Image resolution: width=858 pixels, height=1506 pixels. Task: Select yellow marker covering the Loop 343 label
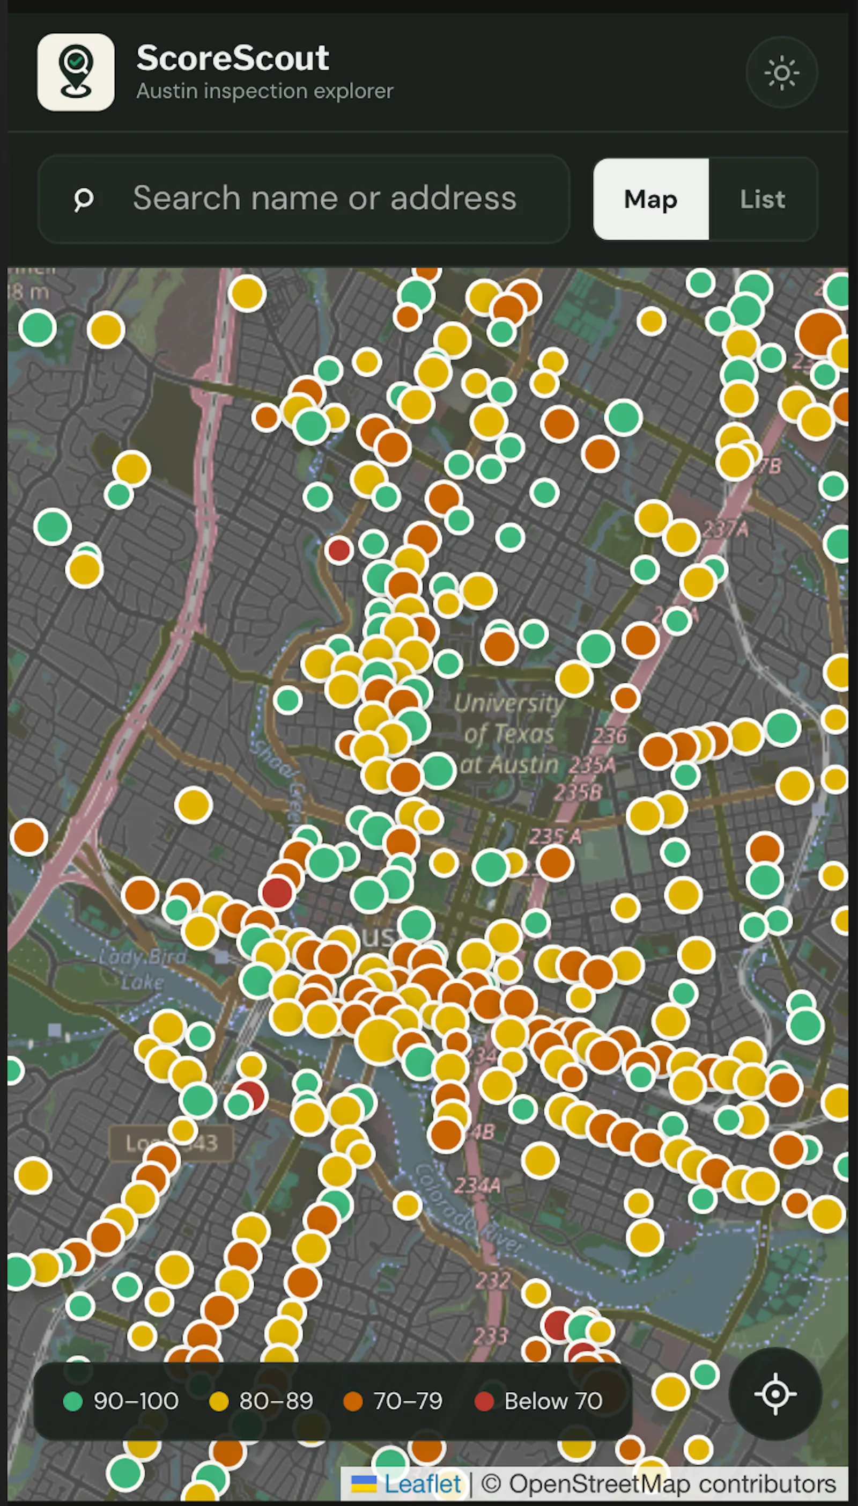[x=183, y=1130]
